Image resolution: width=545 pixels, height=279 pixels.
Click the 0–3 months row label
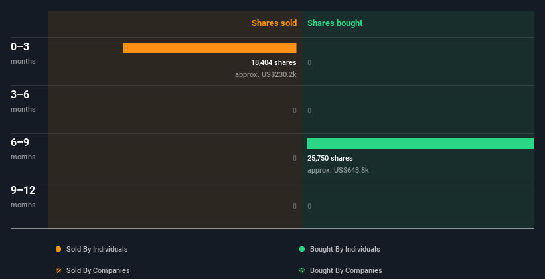click(x=23, y=52)
